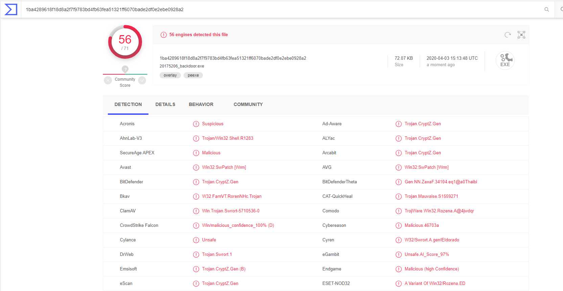Click the warning icon for Endgame result

click(x=399, y=269)
